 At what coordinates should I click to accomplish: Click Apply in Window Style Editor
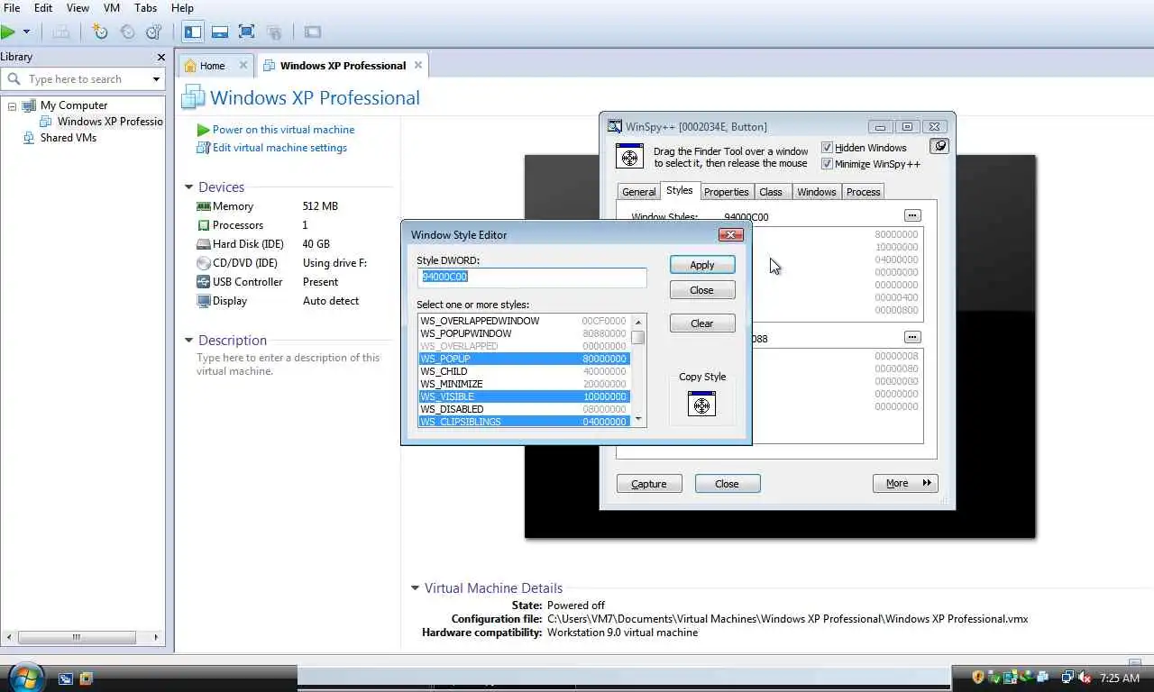[702, 265]
